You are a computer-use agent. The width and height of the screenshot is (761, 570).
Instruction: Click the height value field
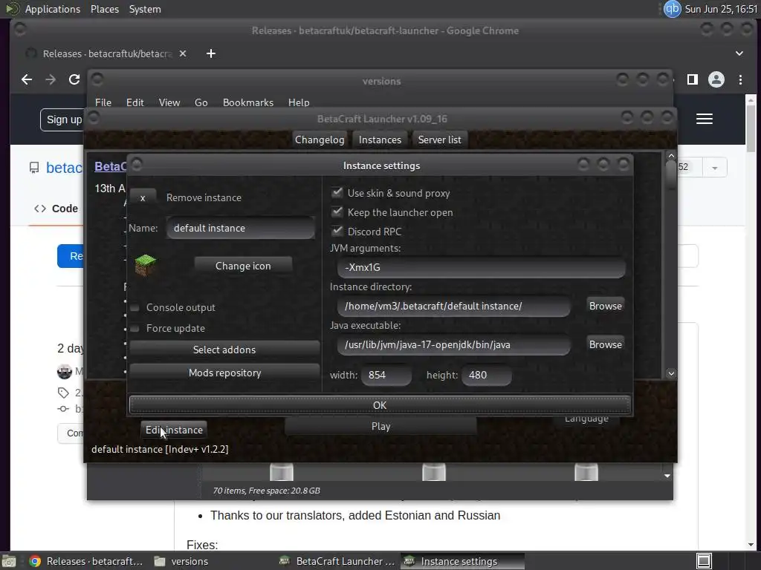point(486,375)
